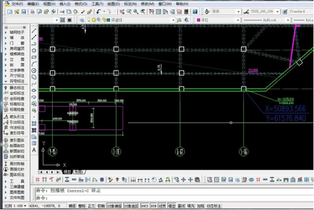Select the Ellipse draw tool
Screen dimensions: 314x210
coord(34,90)
